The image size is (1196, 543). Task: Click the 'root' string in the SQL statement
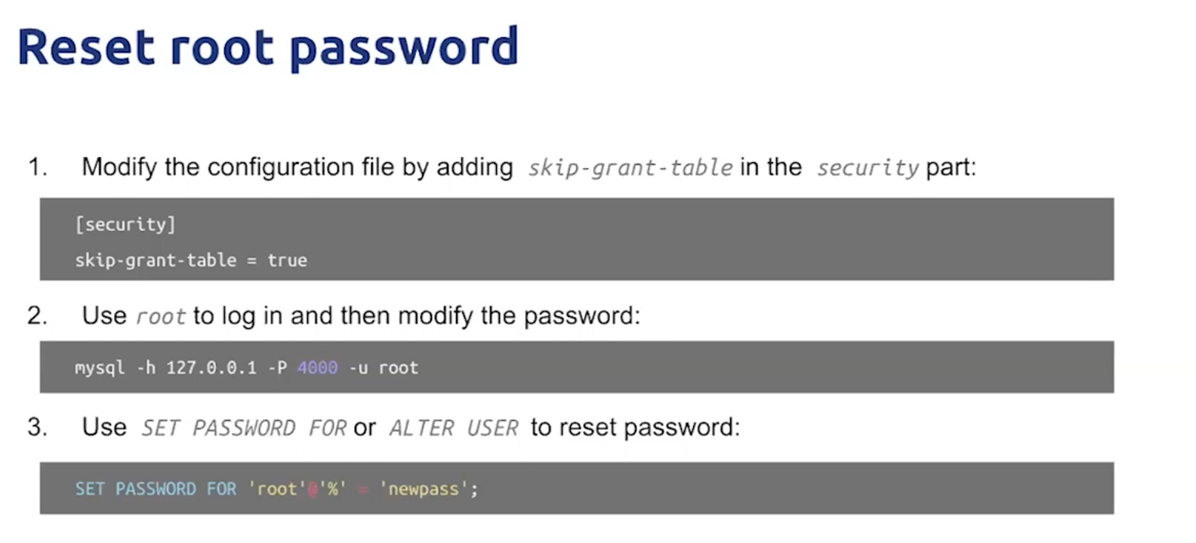click(x=276, y=489)
